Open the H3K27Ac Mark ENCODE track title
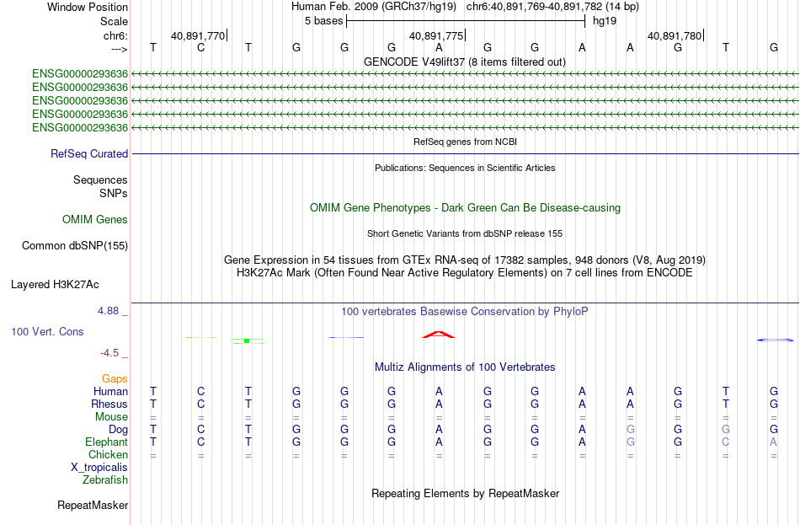 (x=465, y=273)
